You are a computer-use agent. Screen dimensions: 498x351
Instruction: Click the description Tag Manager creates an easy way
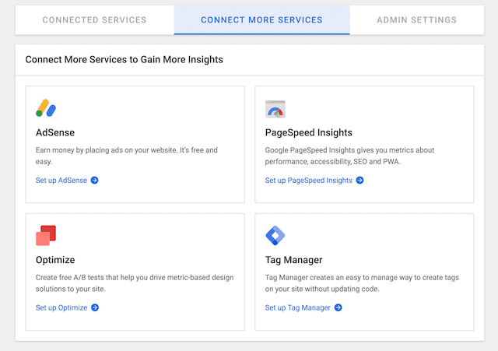[x=362, y=283]
